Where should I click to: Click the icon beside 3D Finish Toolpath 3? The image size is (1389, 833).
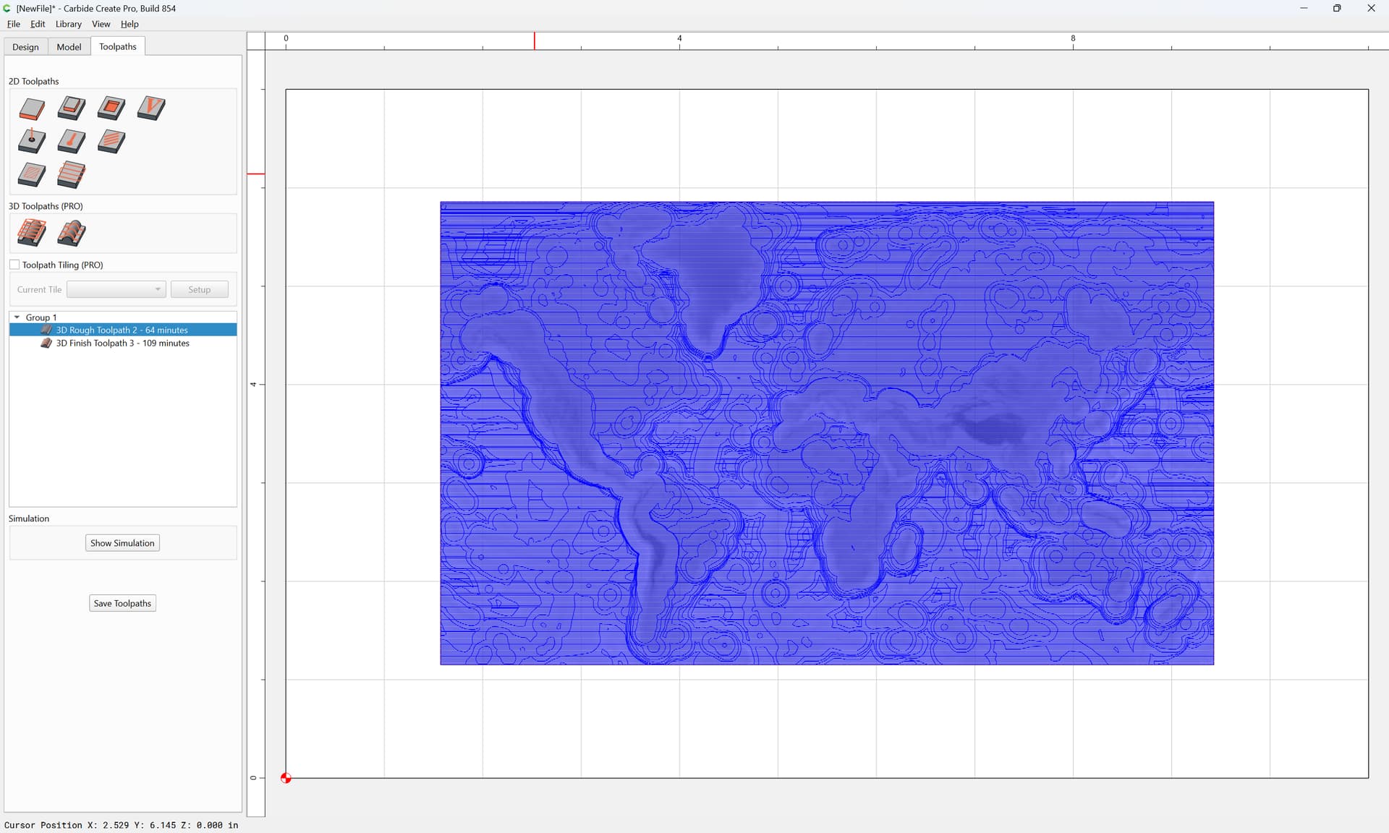(47, 343)
